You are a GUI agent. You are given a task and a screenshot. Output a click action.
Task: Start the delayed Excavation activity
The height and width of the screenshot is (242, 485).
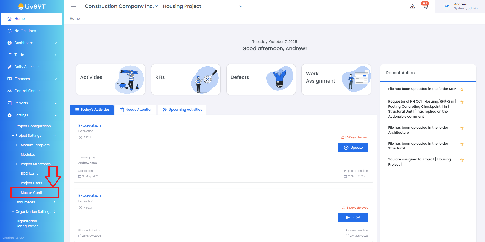[353, 217]
